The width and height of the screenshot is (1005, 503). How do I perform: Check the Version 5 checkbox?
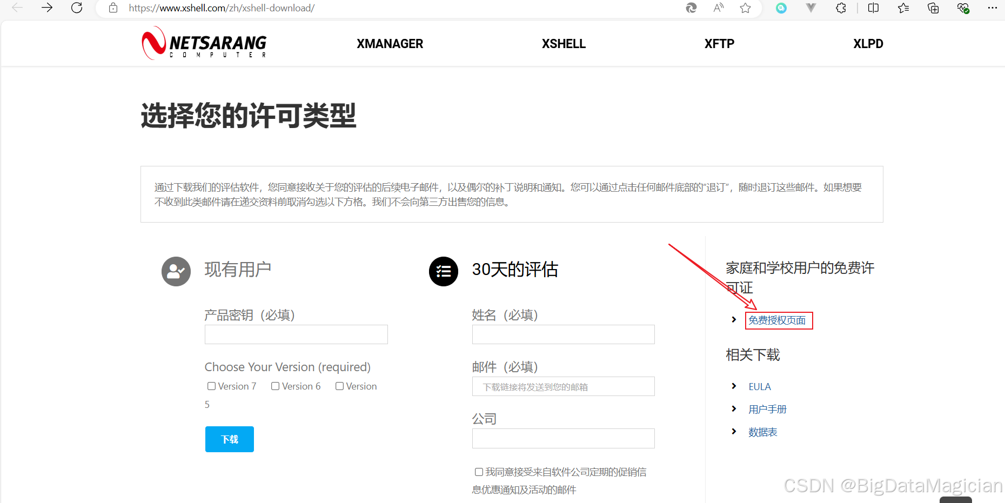click(x=340, y=386)
